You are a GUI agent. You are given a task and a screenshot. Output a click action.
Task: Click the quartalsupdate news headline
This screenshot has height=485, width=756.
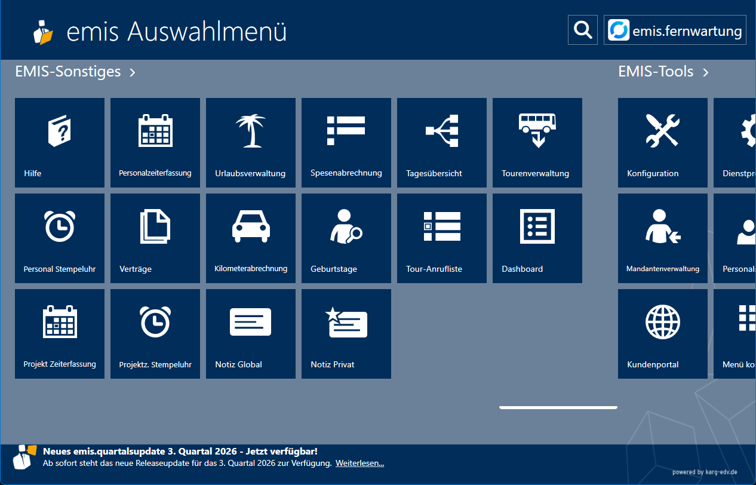180,452
